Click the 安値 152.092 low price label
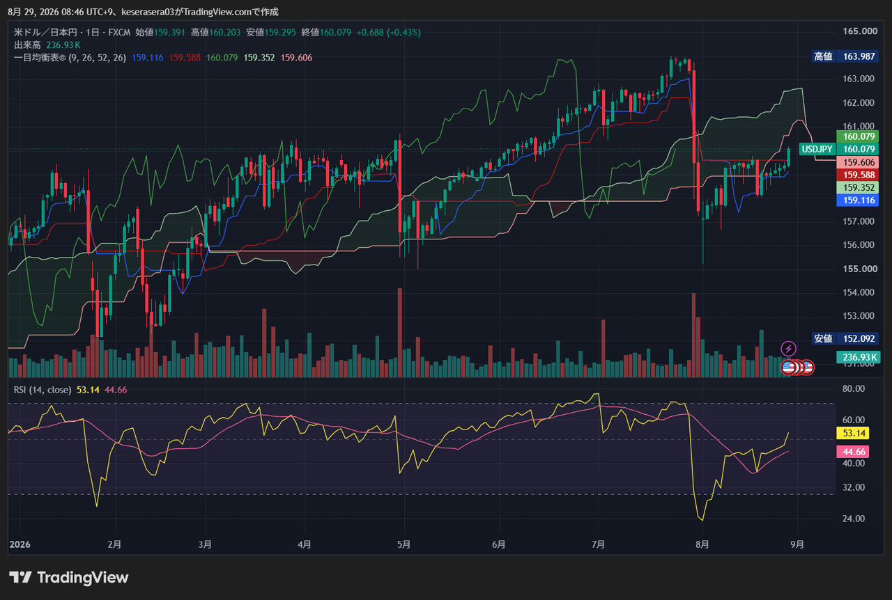892x600 pixels. [x=845, y=339]
